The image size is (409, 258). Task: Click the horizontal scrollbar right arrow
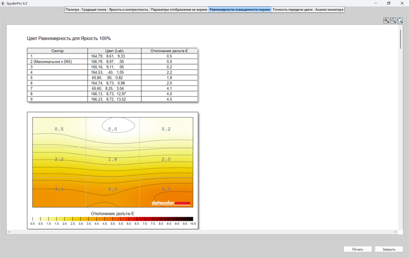395,232
